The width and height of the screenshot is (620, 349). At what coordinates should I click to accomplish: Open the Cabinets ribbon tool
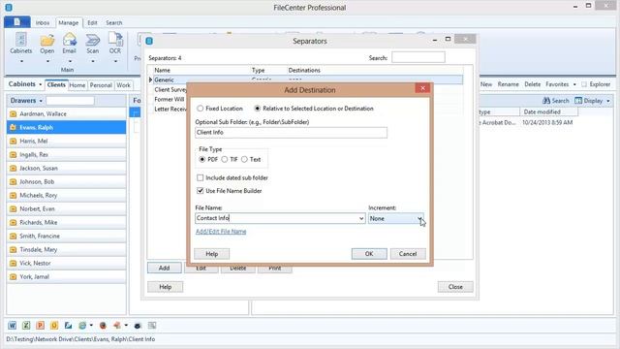coord(21,44)
